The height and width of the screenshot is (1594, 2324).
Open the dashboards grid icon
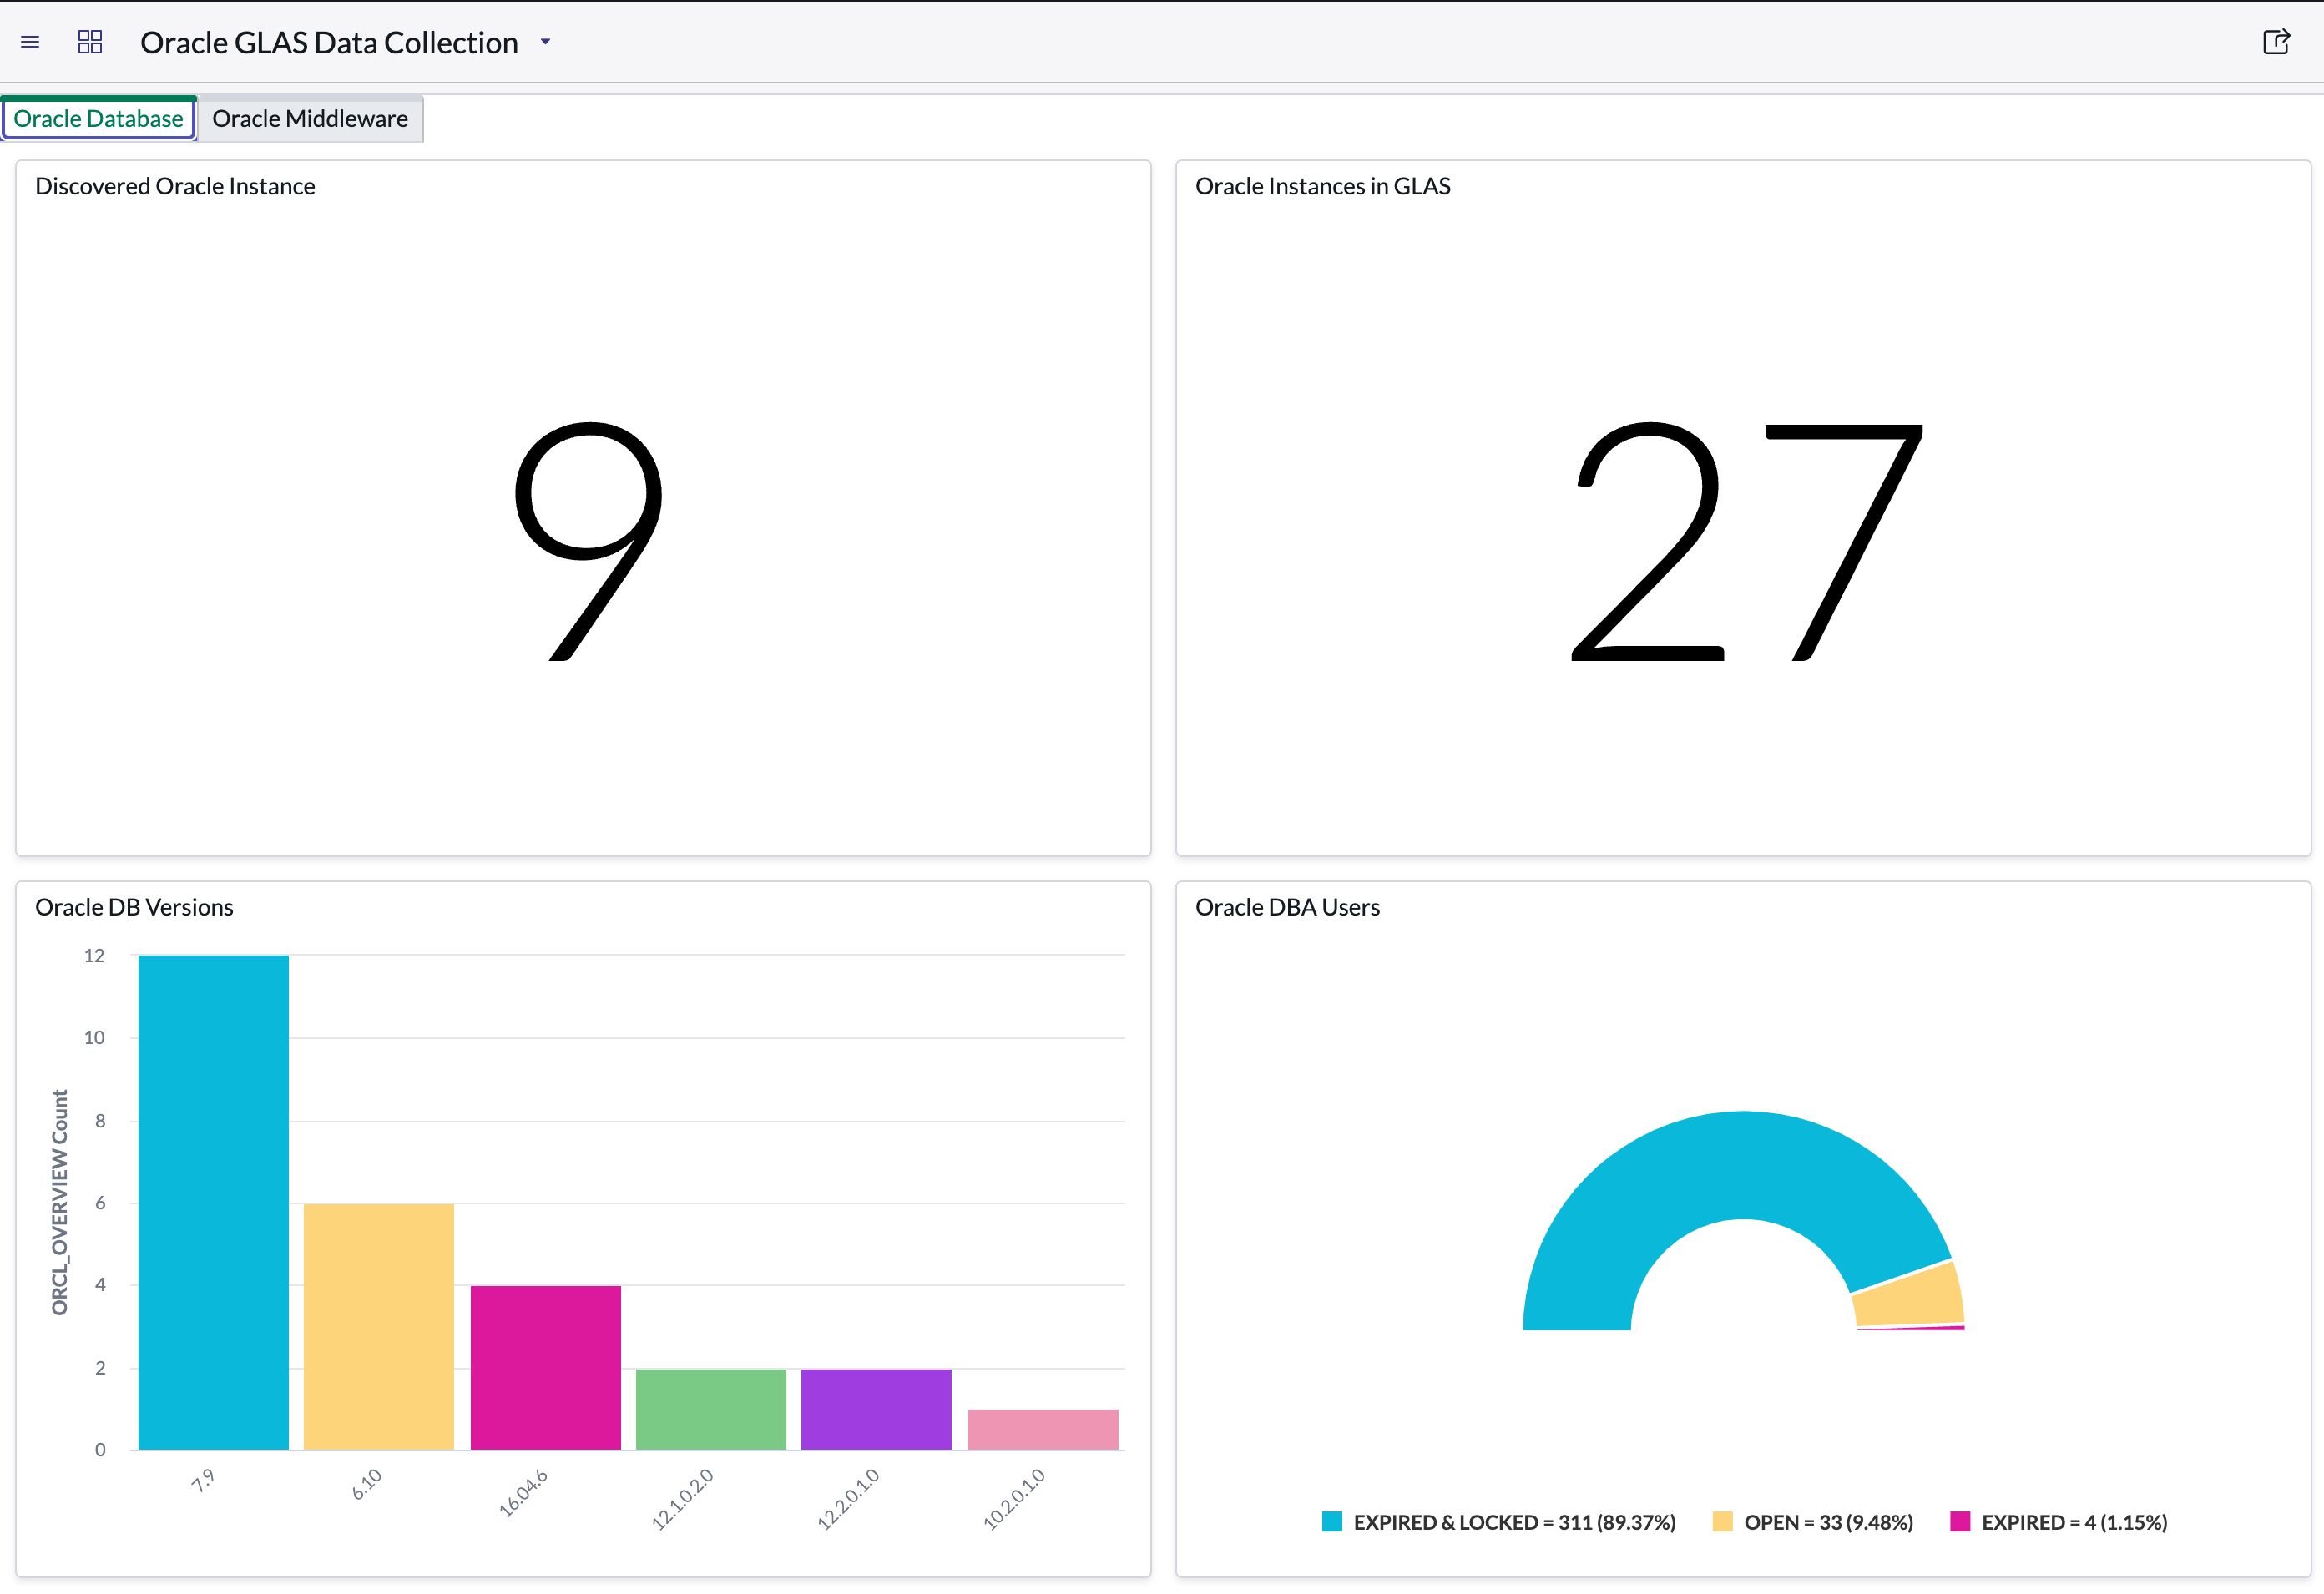[x=90, y=42]
